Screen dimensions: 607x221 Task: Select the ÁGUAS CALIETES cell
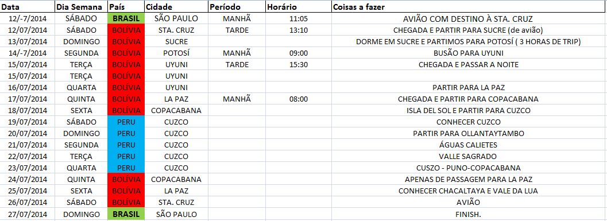click(x=469, y=145)
